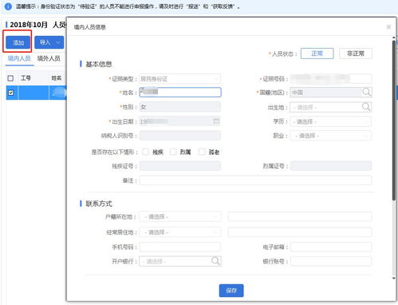Click the 纳税人识别号 field
Screen dimensions: 398x305
(180, 136)
